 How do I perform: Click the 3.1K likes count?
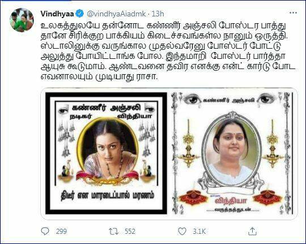199,232
